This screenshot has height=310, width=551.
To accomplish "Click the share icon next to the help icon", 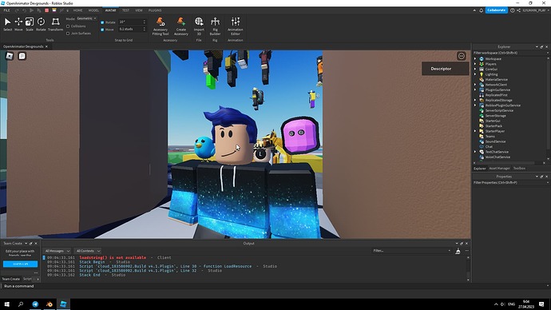I will (518, 10).
